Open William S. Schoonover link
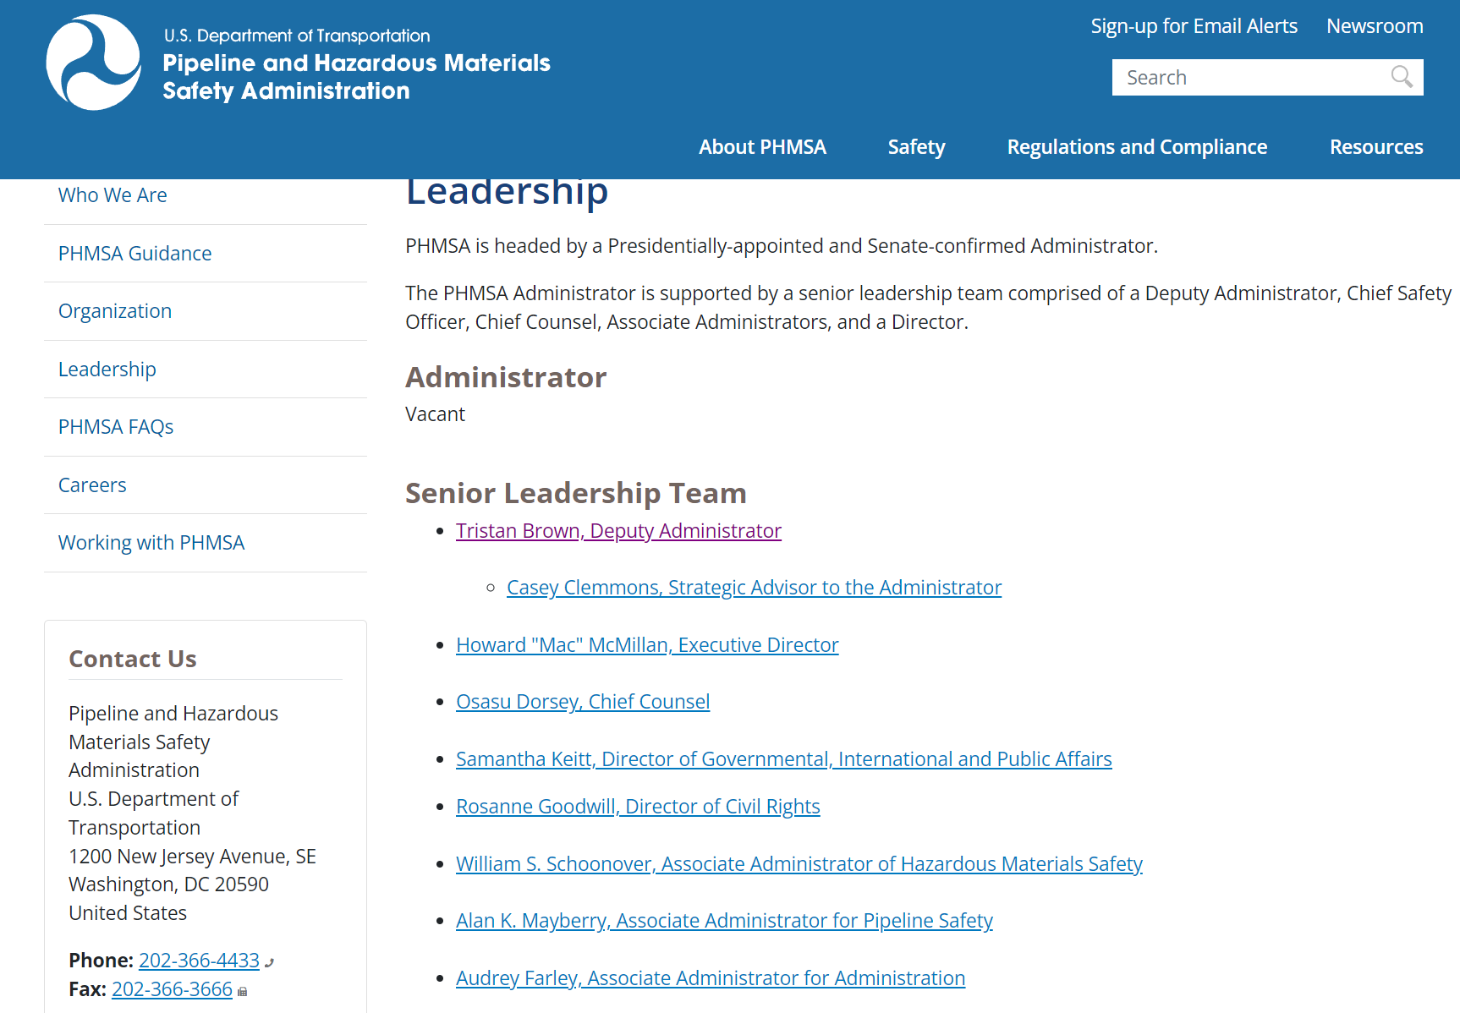Image resolution: width=1460 pixels, height=1013 pixels. [799, 864]
